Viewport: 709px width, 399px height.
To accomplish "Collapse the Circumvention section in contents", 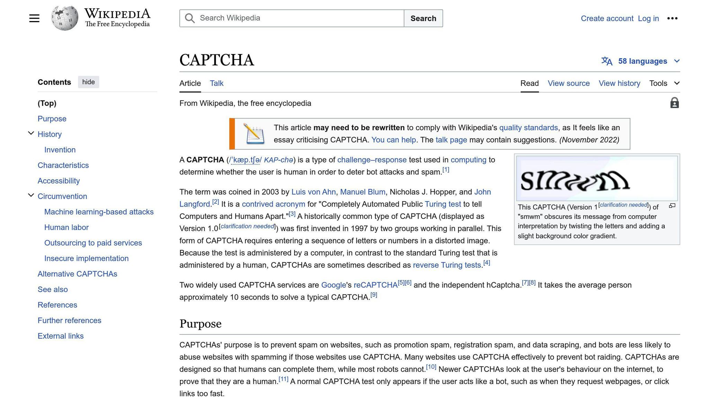I will click(x=31, y=195).
